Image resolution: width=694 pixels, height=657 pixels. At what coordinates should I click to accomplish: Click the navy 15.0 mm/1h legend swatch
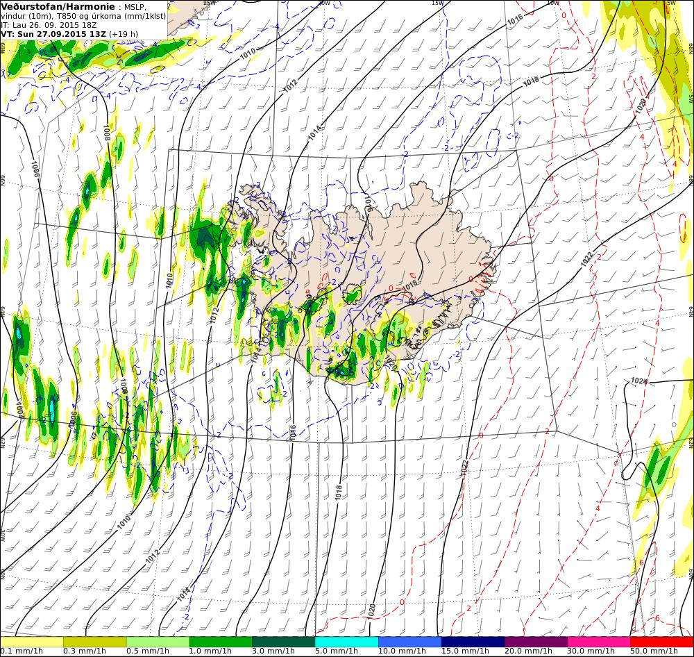point(473,642)
